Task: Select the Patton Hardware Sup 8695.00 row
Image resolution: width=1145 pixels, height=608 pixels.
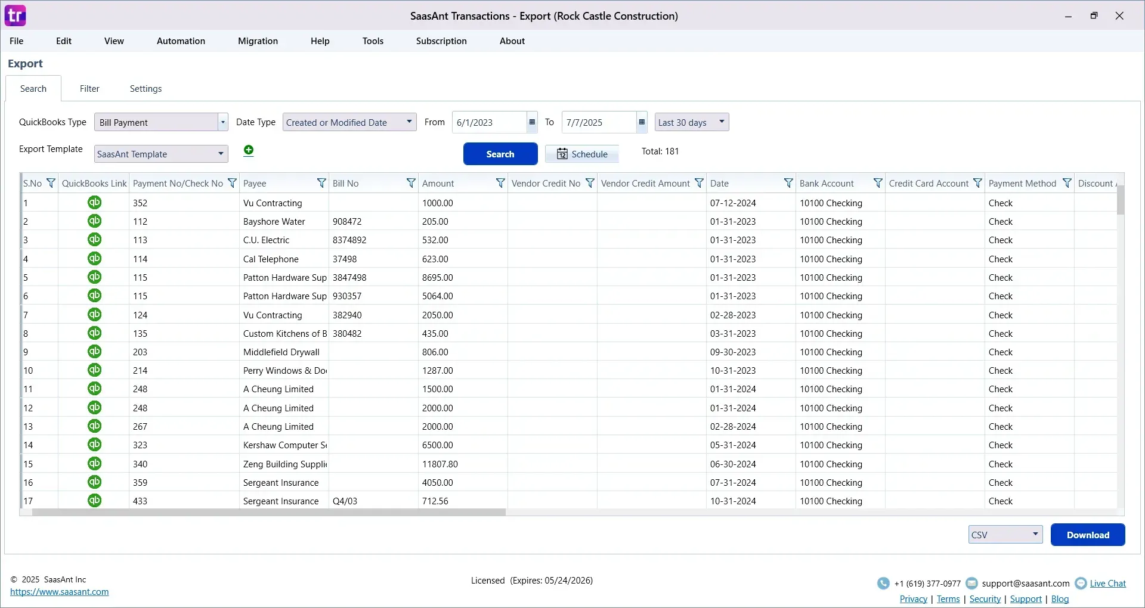Action: pyautogui.click(x=568, y=277)
